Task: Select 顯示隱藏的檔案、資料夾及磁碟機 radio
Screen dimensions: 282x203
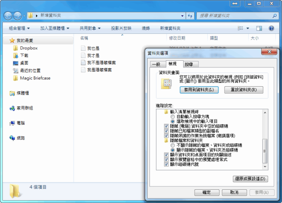Action: (x=172, y=150)
